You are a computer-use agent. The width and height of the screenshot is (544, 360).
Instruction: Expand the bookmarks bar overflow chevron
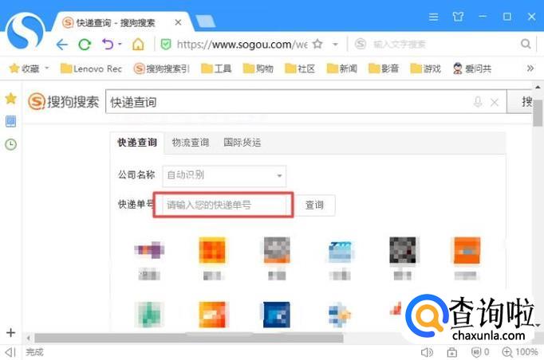[x=530, y=68]
